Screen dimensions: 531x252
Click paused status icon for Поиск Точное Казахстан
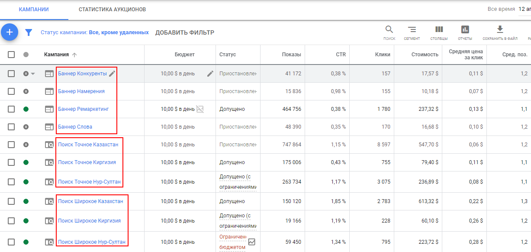point(26,145)
